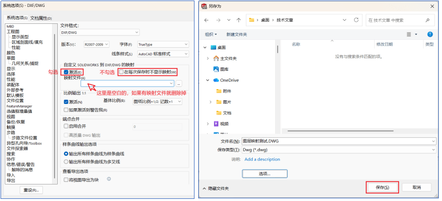Viewport: 442px width, 201px height.
Task: Open the 基体比例 dropdown
Action: click(157, 102)
